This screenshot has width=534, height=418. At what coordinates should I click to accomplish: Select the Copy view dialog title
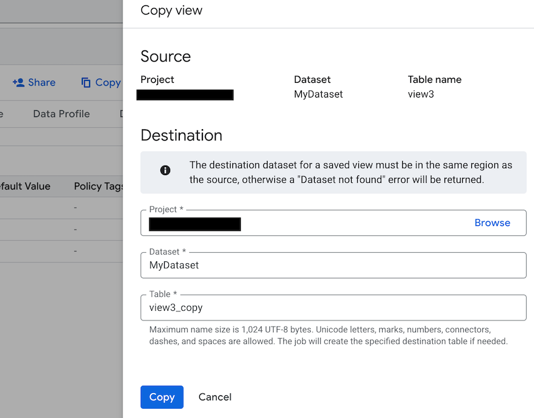(x=171, y=10)
